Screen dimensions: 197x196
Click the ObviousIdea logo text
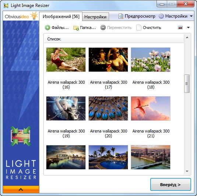pyautogui.click(x=17, y=17)
